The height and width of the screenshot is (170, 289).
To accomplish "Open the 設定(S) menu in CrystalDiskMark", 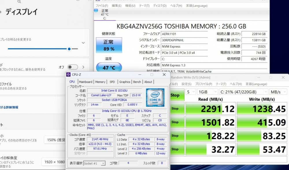I will pyautogui.click(x=186, y=84).
